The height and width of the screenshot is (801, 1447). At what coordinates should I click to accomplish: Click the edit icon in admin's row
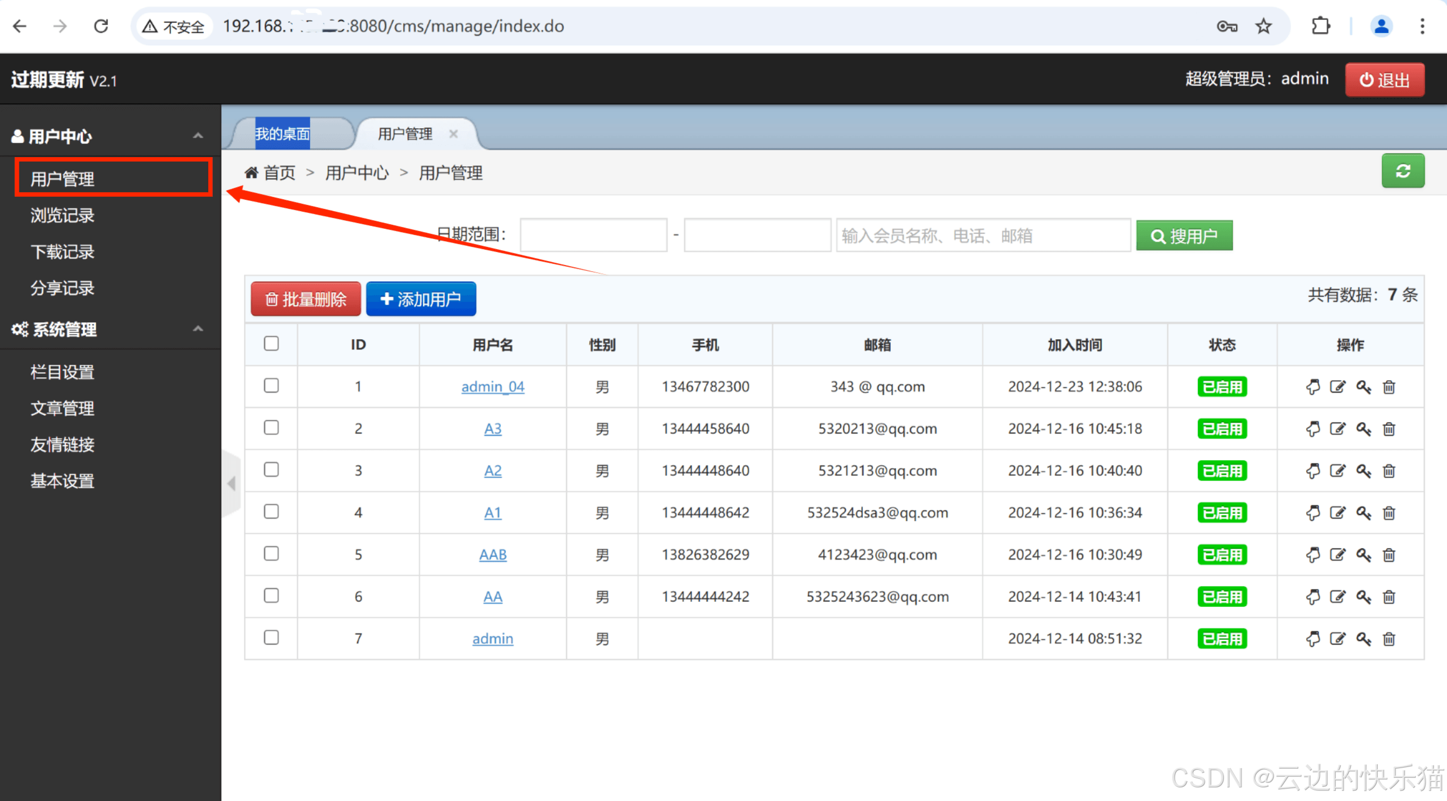1337,639
